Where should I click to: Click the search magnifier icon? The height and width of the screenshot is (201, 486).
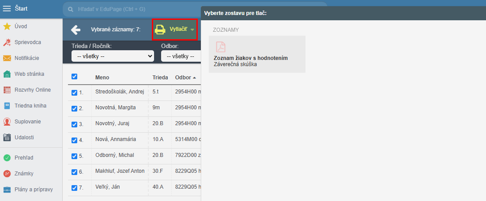pos(71,9)
